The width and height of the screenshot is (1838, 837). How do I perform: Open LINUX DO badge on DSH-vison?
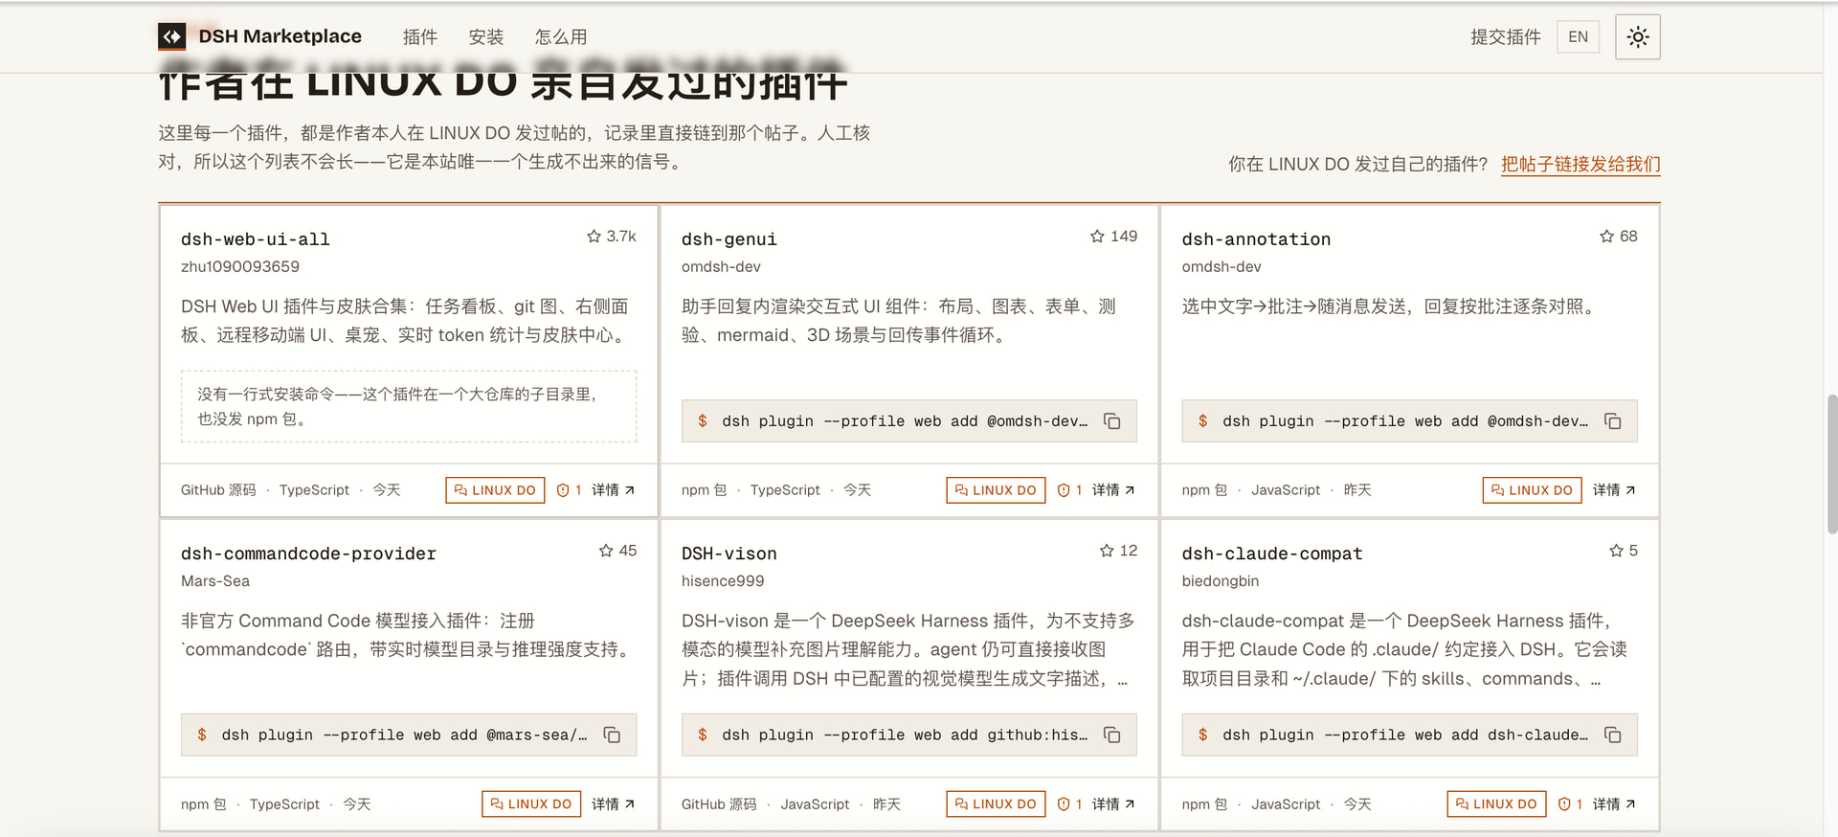click(996, 803)
